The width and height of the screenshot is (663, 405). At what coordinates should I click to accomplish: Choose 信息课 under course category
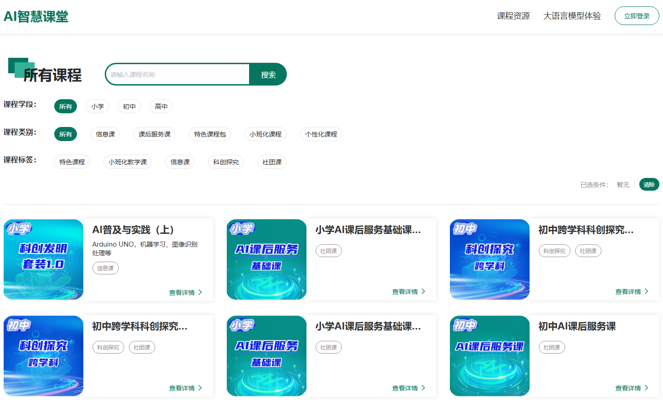tap(105, 134)
